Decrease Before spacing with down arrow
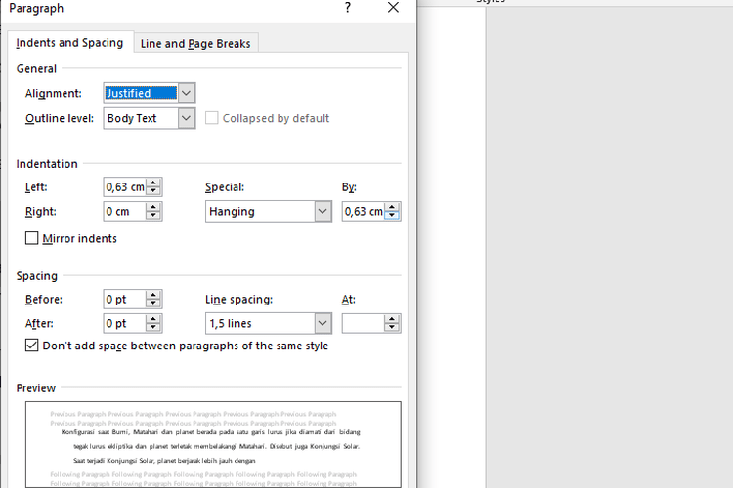This screenshot has height=488, width=733. [x=153, y=304]
